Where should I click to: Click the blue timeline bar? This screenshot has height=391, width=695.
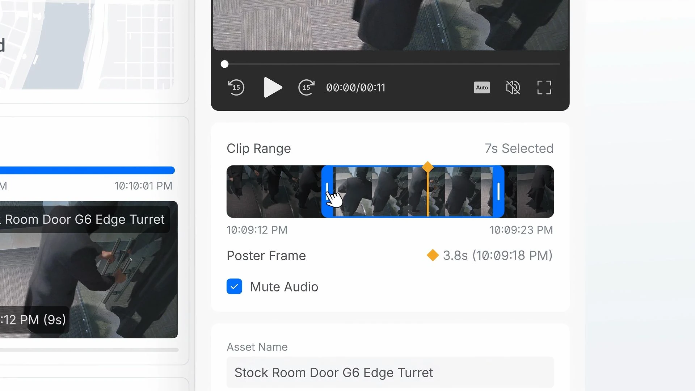point(87,170)
